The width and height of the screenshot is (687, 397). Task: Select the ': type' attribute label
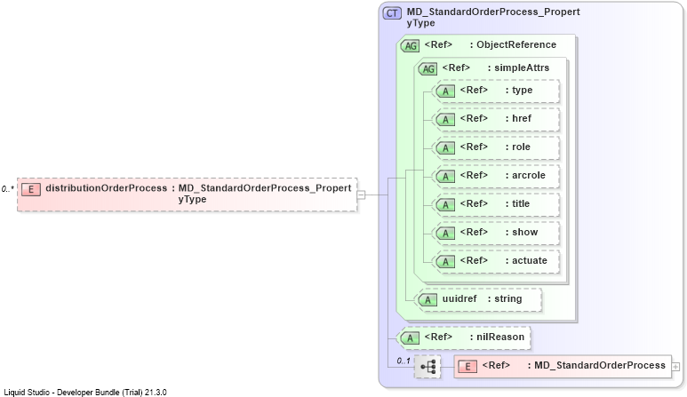click(519, 91)
